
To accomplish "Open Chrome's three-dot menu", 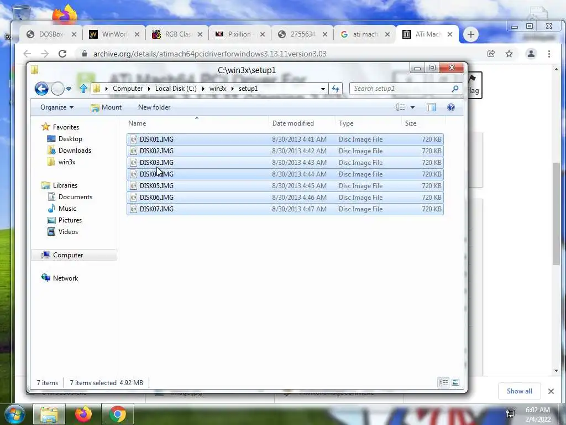I will pos(549,54).
